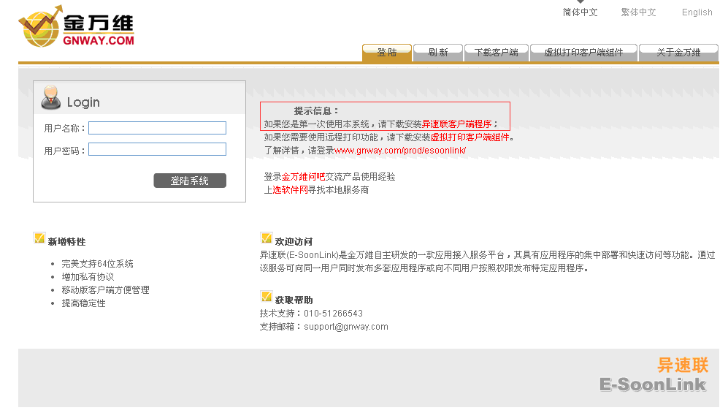This screenshot has height=413, width=728.
Task: Click the 完美支持64位系统 list item
Action: coord(98,264)
